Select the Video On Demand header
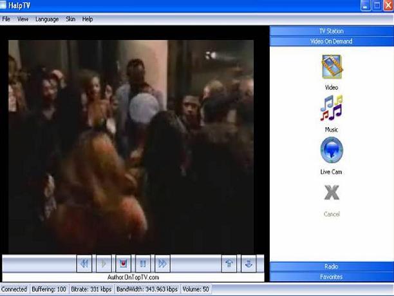394x296 pixels. [x=332, y=41]
